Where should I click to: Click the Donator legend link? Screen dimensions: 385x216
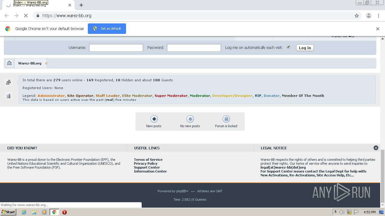point(272,96)
